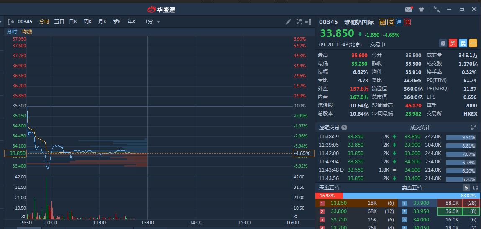The height and width of the screenshot is (229, 481).
Task: Click the 最低 33.250 low value
Action: (360, 64)
